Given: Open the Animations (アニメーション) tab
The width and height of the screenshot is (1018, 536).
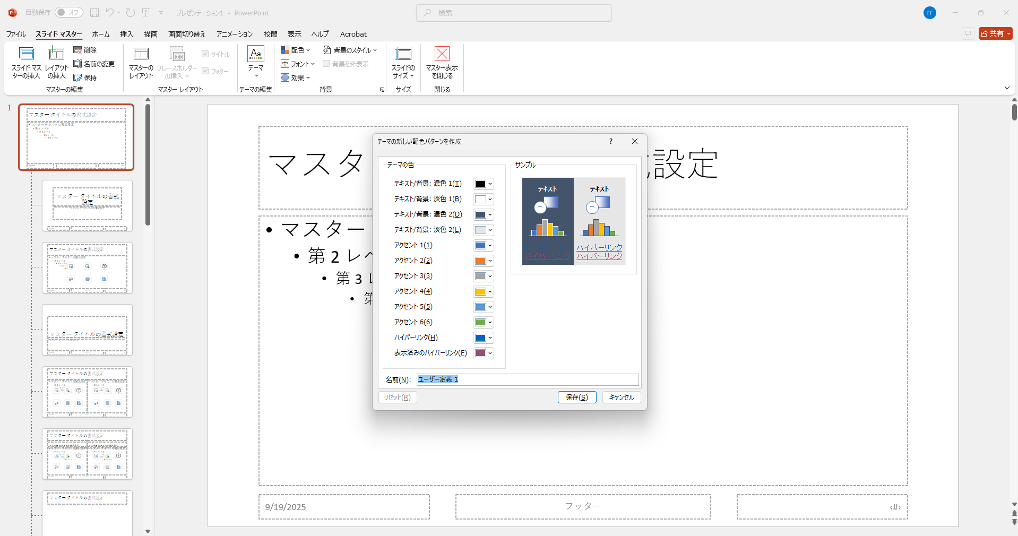Looking at the screenshot, I should pyautogui.click(x=234, y=34).
